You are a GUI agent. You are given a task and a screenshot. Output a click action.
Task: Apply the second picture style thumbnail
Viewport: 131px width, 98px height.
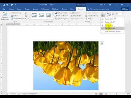click(41, 15)
